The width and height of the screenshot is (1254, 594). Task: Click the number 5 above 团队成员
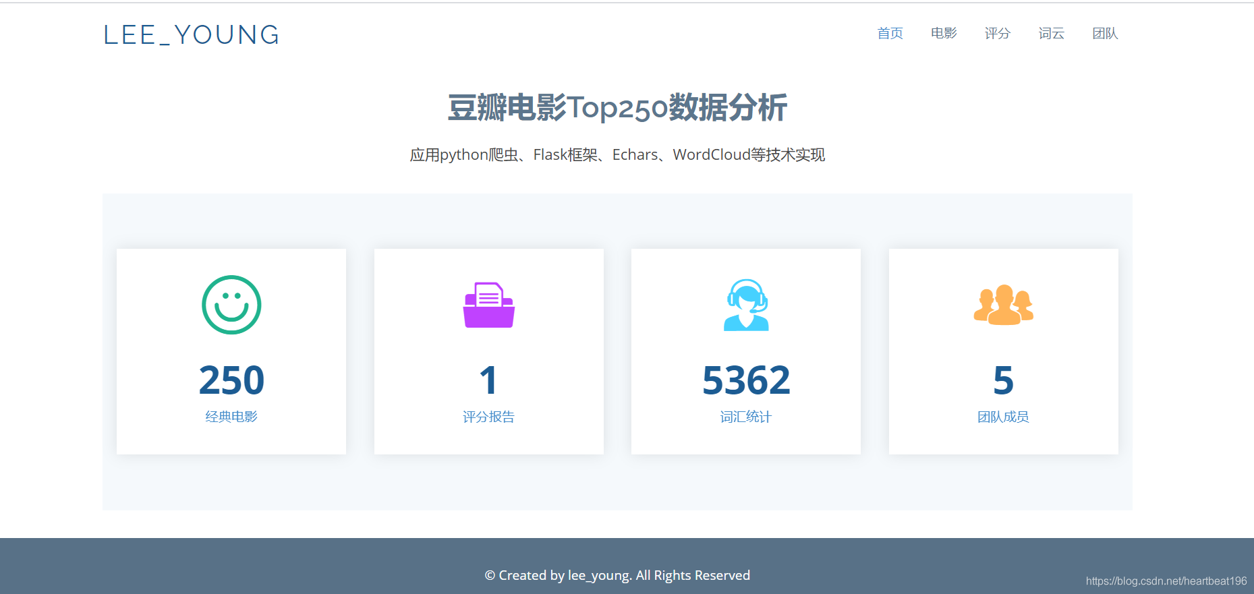coord(1004,380)
